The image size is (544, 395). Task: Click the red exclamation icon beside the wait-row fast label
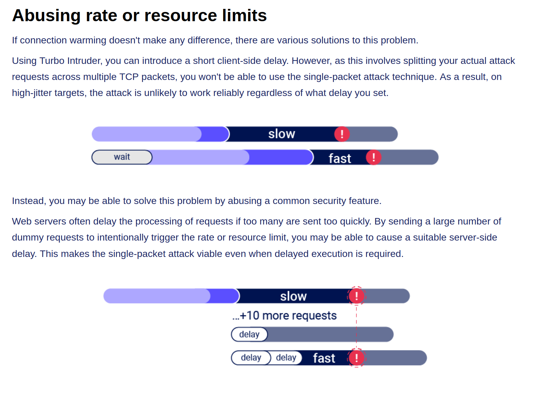point(373,157)
